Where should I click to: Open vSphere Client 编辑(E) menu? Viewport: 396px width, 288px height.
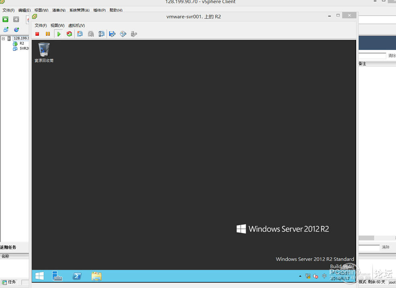tap(25, 10)
